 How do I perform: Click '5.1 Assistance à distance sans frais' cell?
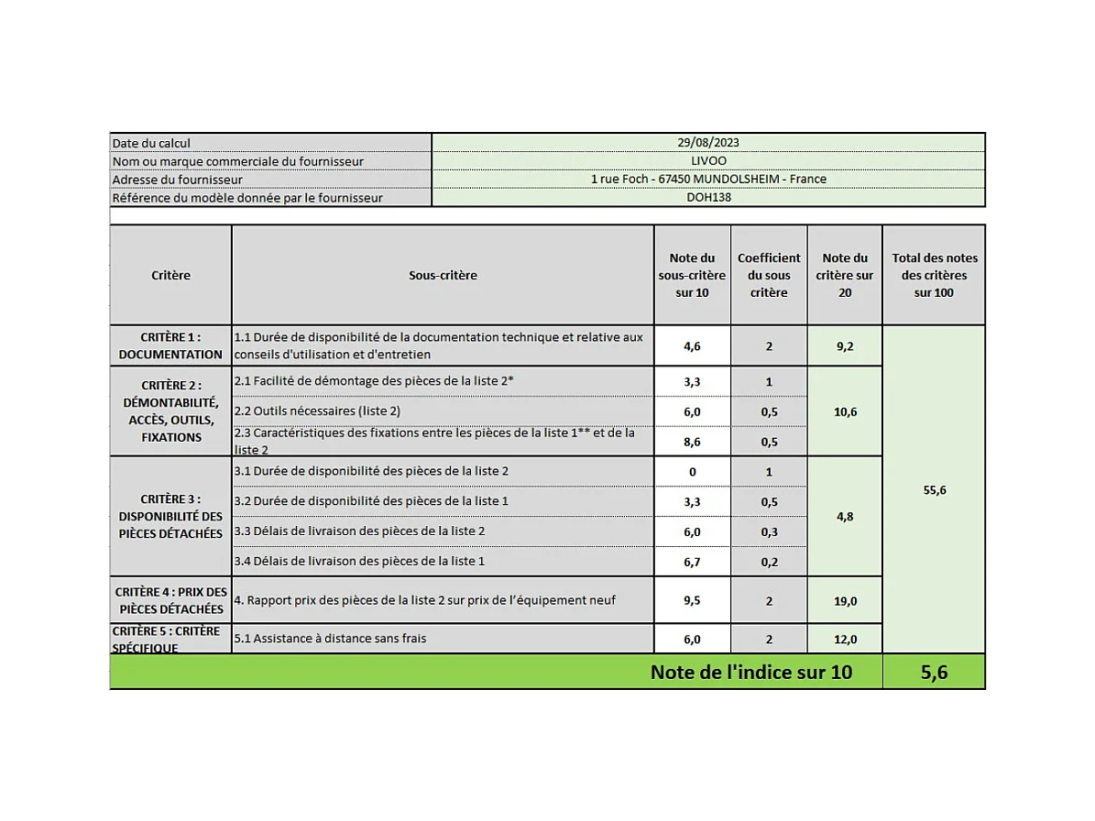pos(443,639)
